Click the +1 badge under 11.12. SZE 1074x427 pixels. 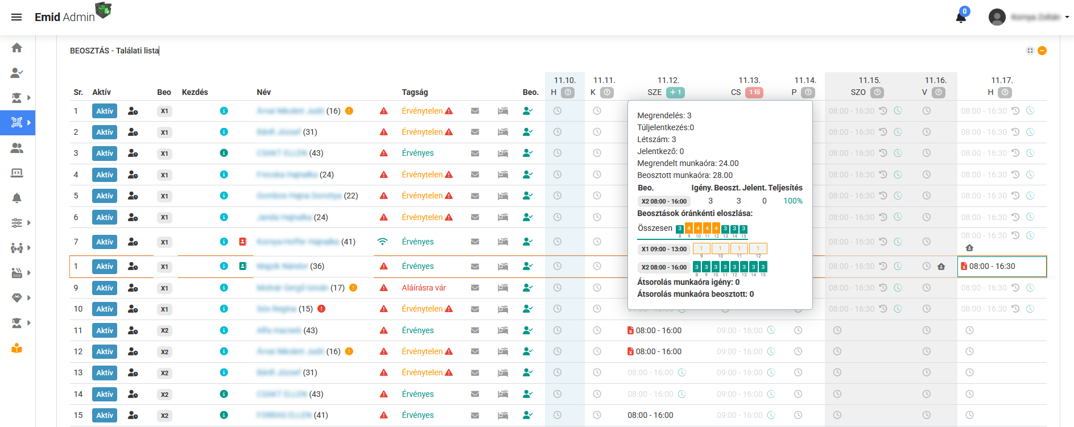pyautogui.click(x=675, y=92)
